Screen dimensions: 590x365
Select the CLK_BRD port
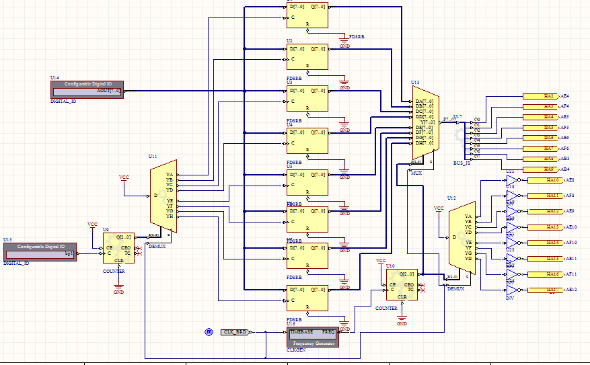coord(235,332)
